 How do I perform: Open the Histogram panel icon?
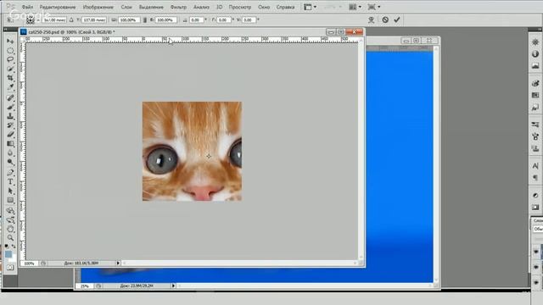[x=535, y=66]
